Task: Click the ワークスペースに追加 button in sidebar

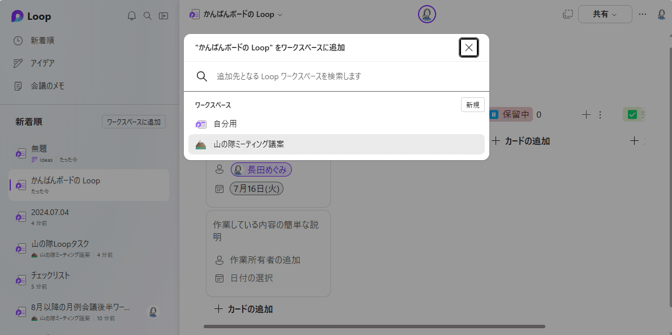Action: pos(133,122)
